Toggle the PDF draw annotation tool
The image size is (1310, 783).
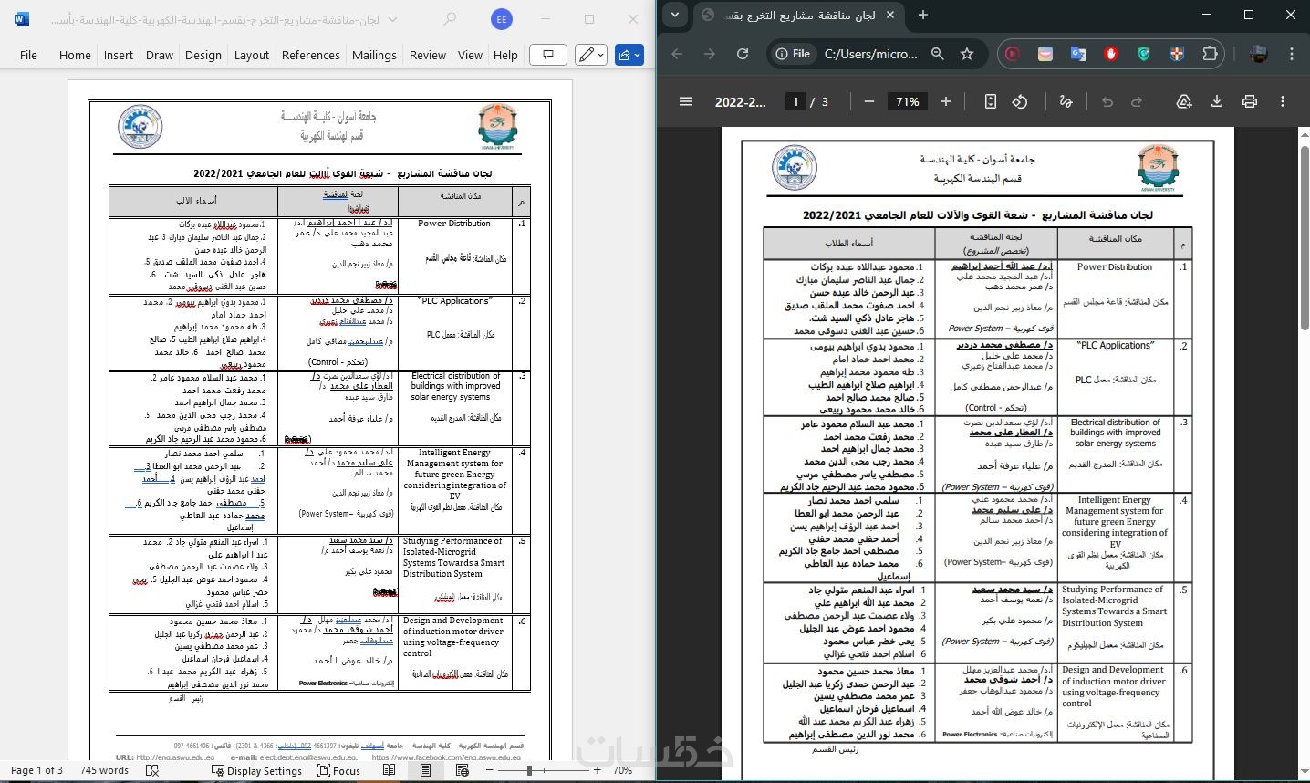point(1066,101)
